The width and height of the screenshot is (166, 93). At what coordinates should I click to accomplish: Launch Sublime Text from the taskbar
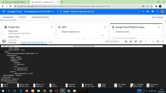tap(45, 91)
